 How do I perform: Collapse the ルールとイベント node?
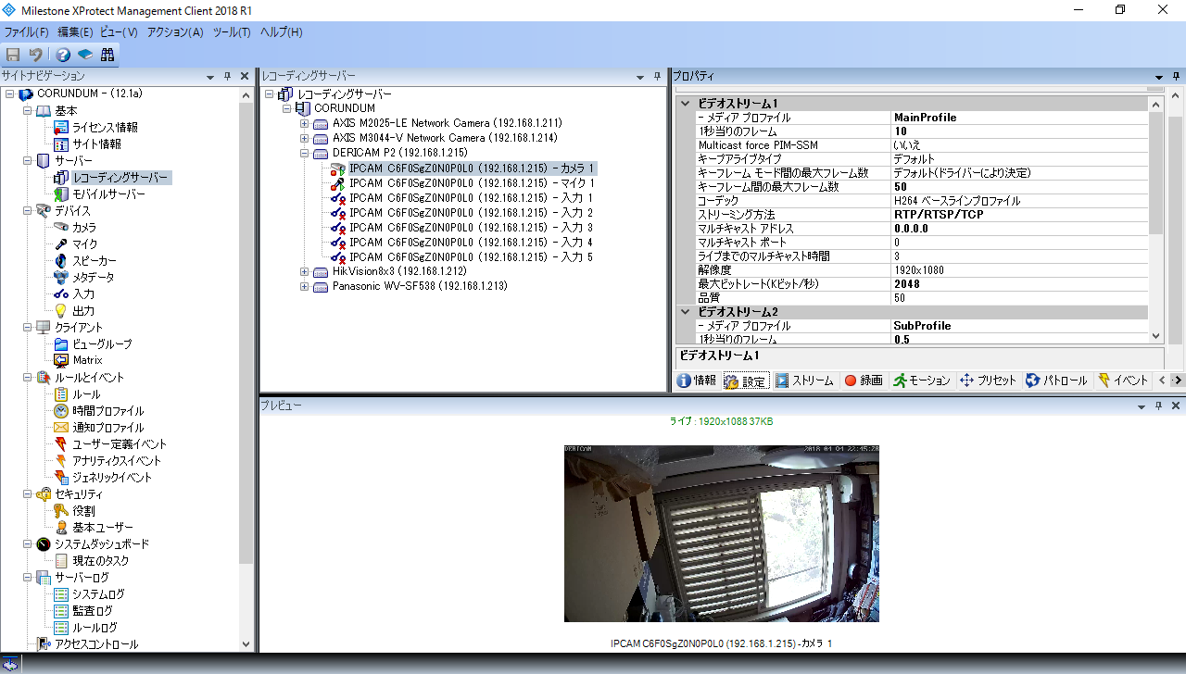(27, 378)
